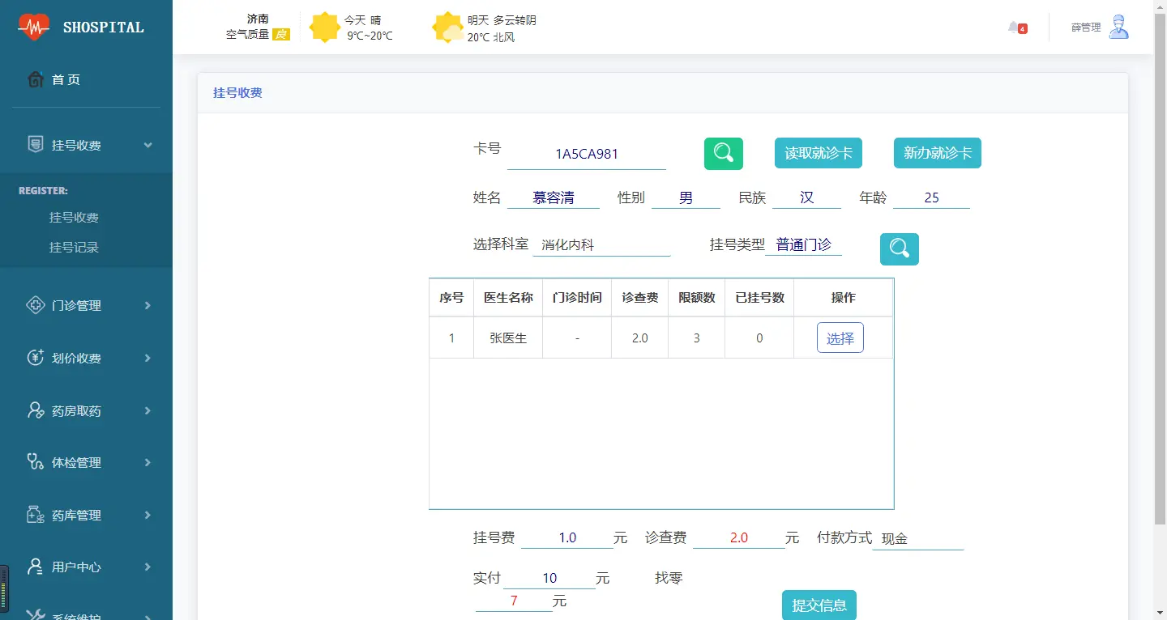Open the 付款方式 payment method dropdown
This screenshot has height=620, width=1167.
917,537
